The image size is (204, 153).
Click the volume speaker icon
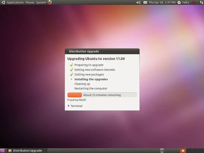138,3
